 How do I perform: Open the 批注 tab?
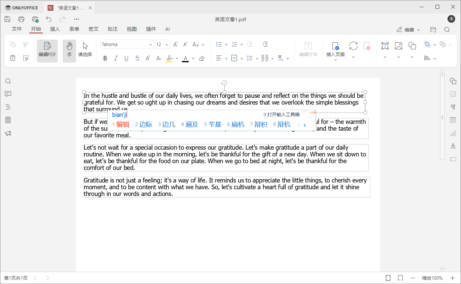(113, 29)
